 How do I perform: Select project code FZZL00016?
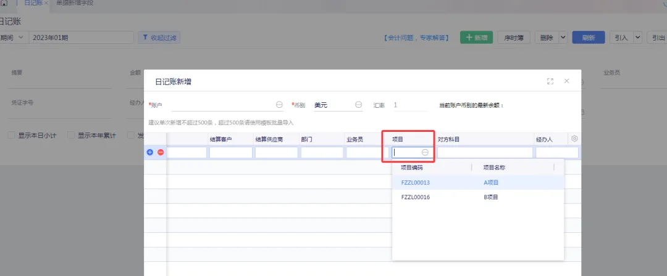tap(415, 197)
